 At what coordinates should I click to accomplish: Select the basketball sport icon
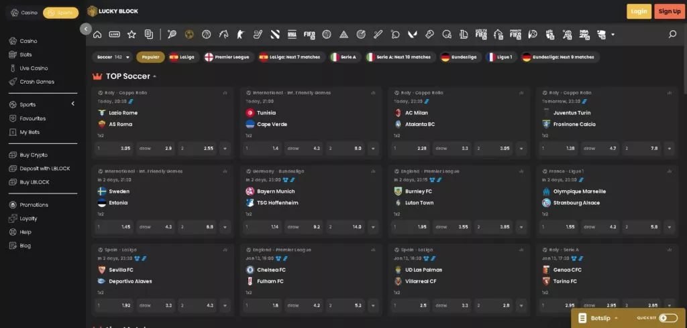206,34
